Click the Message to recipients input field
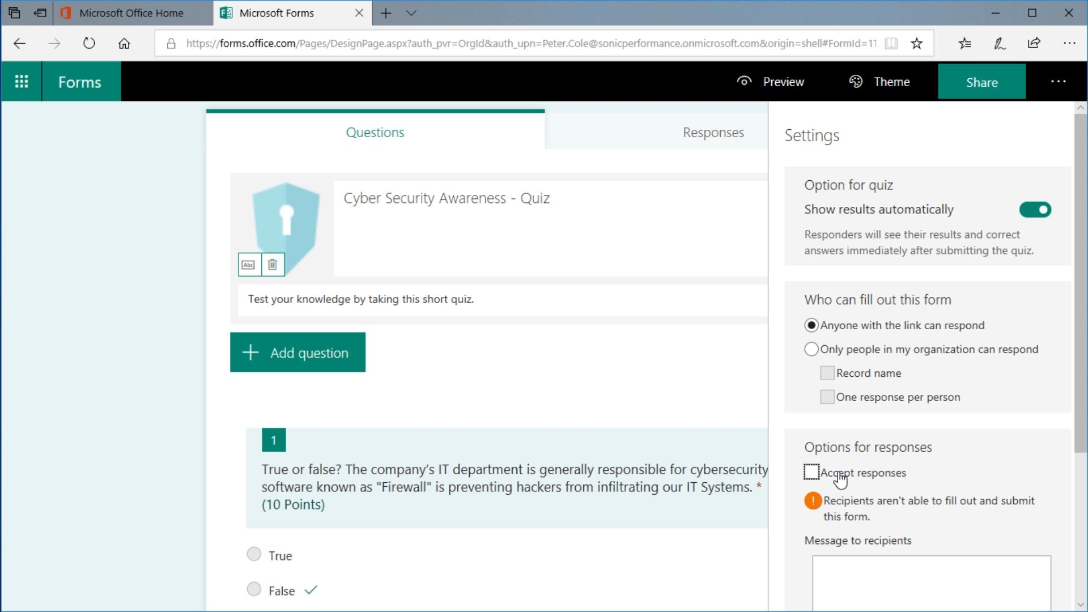Image resolution: width=1088 pixels, height=612 pixels. coord(930,583)
